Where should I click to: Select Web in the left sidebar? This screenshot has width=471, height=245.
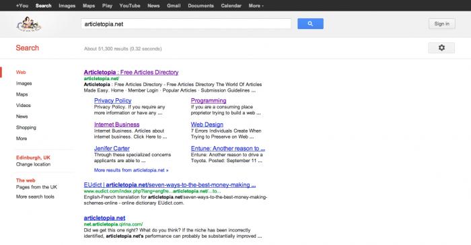[21, 73]
